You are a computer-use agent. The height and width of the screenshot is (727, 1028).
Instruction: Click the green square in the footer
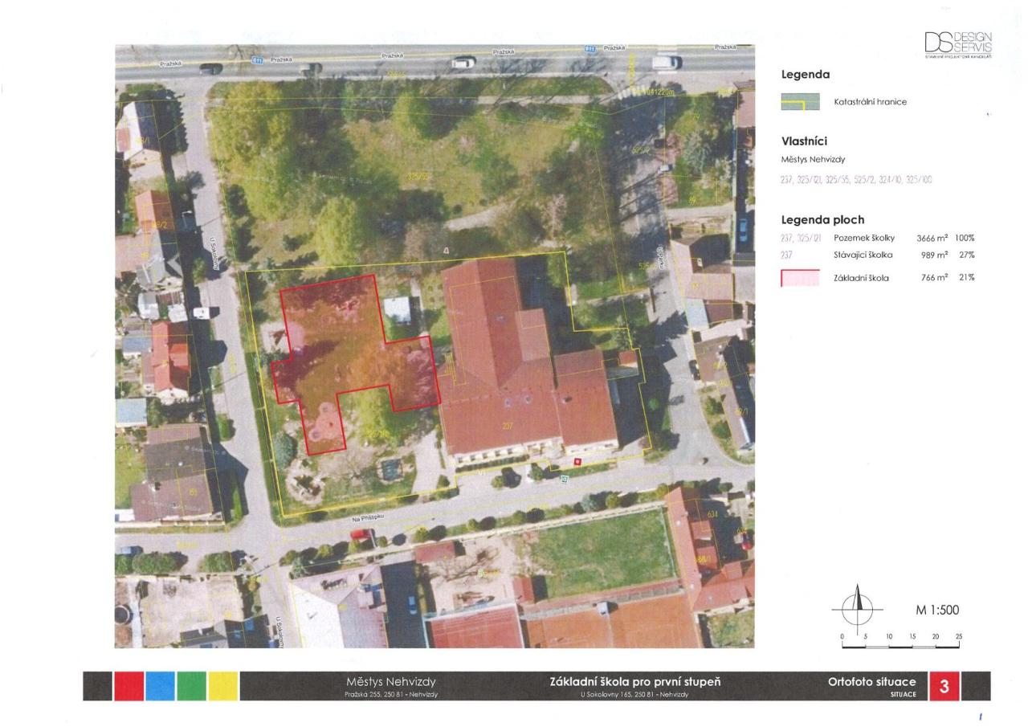[191, 686]
